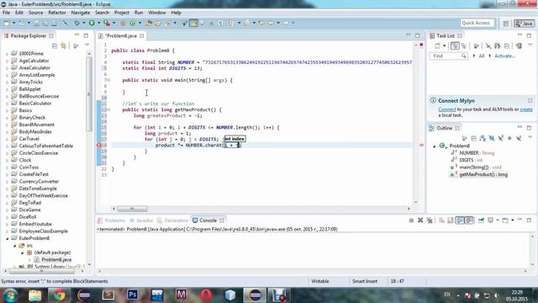Open Chrome from the Windows taskbar
This screenshot has width=538, height=303.
(x=59, y=295)
